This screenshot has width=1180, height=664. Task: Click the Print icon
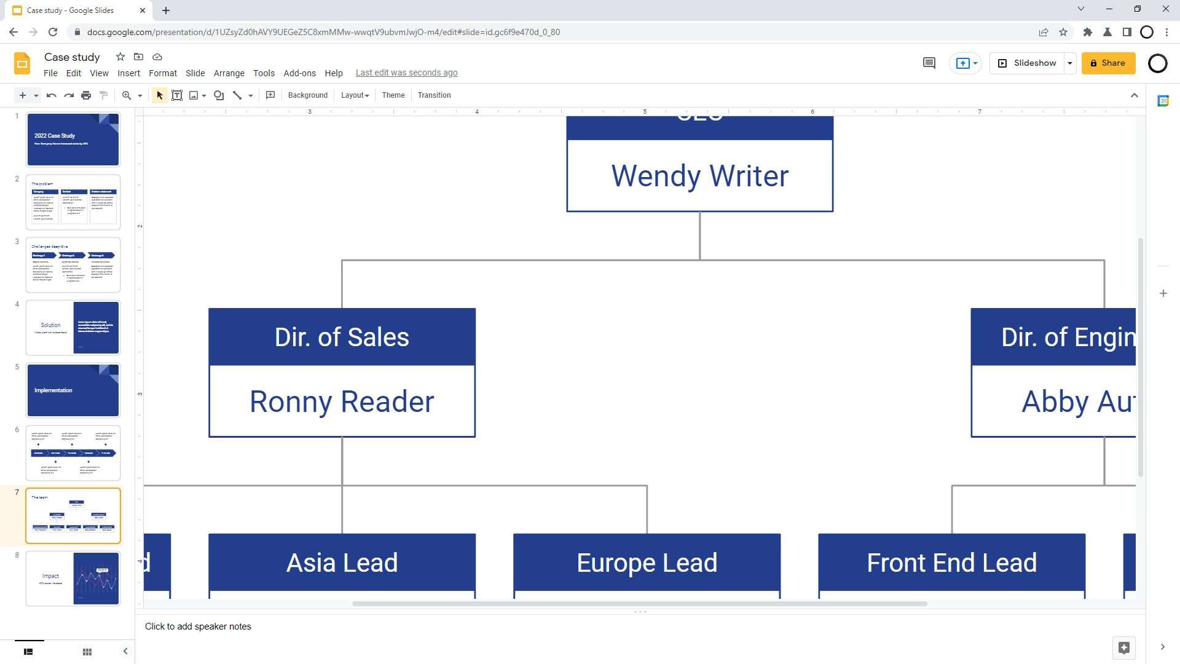click(x=86, y=95)
